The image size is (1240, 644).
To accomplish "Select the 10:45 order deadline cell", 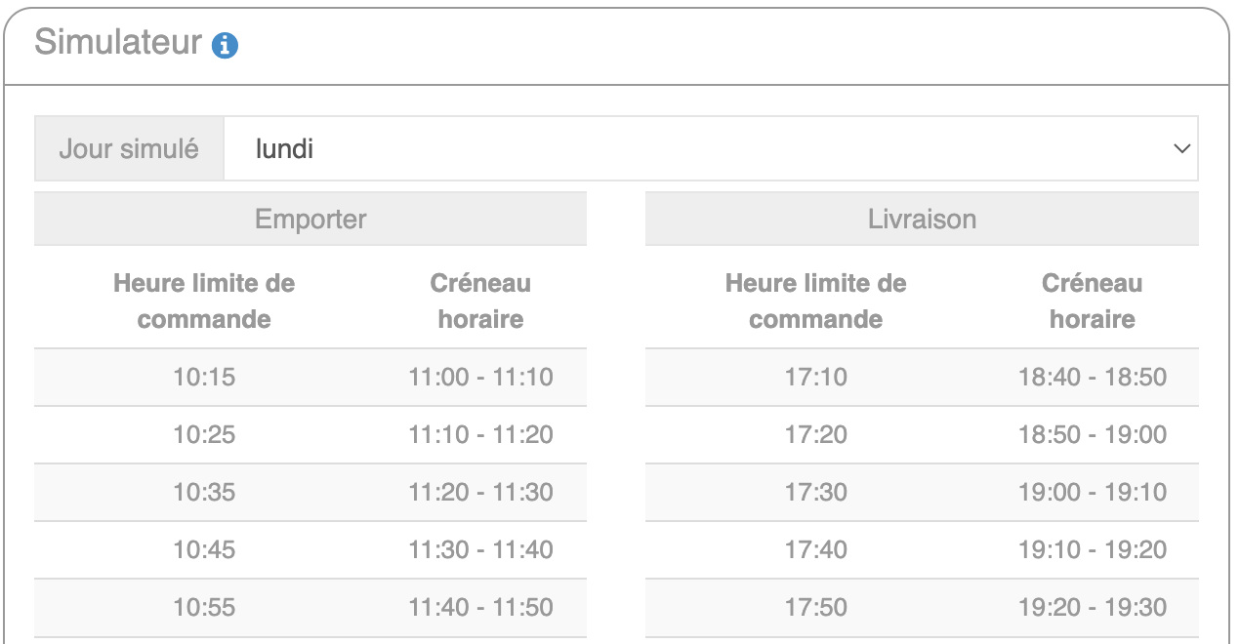I will 204,549.
